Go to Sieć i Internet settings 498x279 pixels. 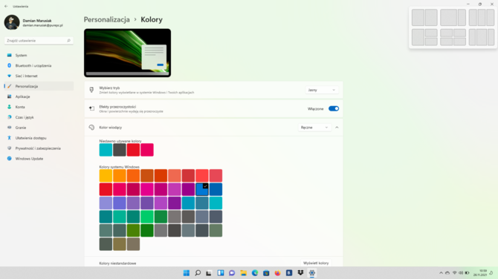39,76
